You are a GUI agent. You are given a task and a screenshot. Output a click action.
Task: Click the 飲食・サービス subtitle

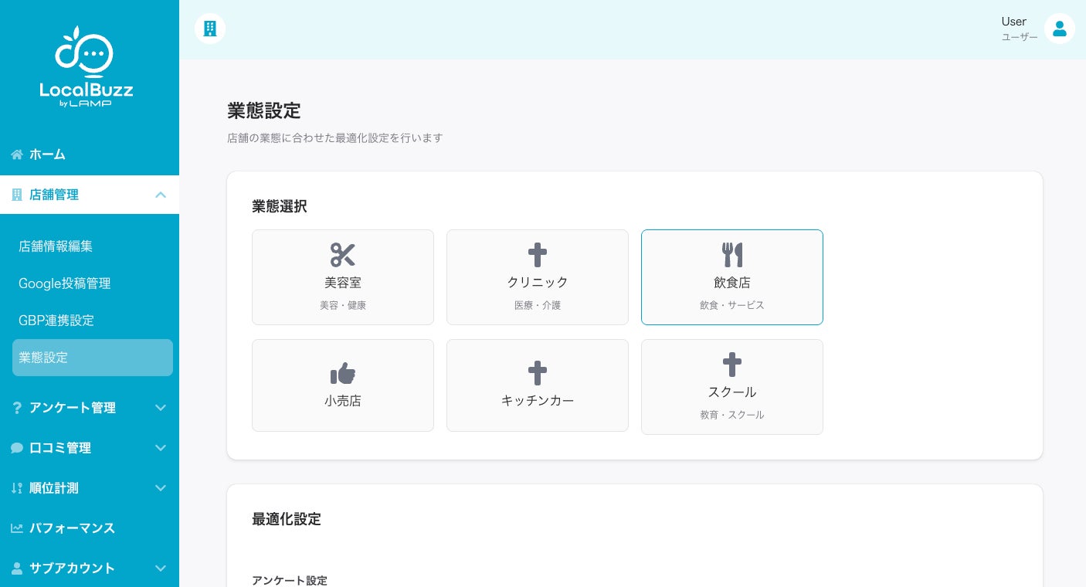tap(732, 305)
